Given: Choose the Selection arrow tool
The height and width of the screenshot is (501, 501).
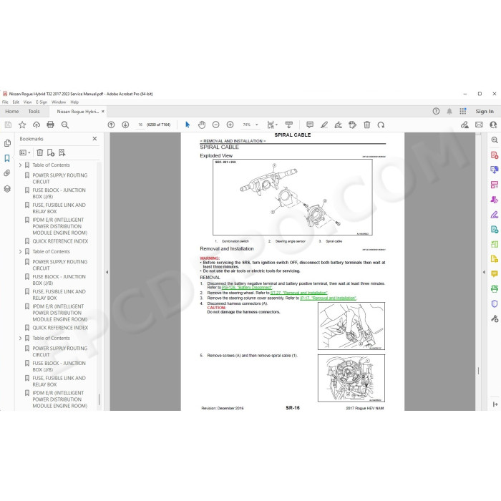Looking at the screenshot, I should click(x=188, y=125).
